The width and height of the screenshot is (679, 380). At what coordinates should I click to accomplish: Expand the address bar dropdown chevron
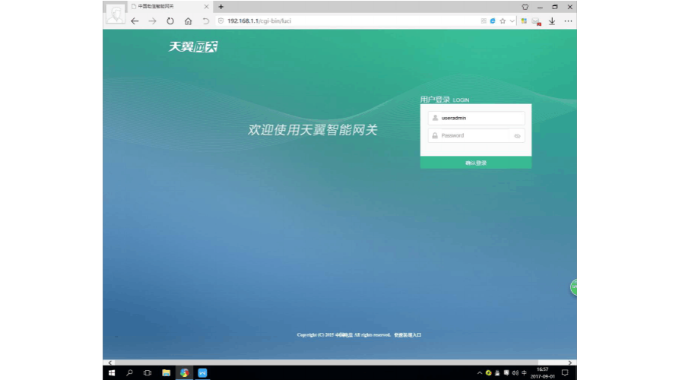click(x=512, y=21)
